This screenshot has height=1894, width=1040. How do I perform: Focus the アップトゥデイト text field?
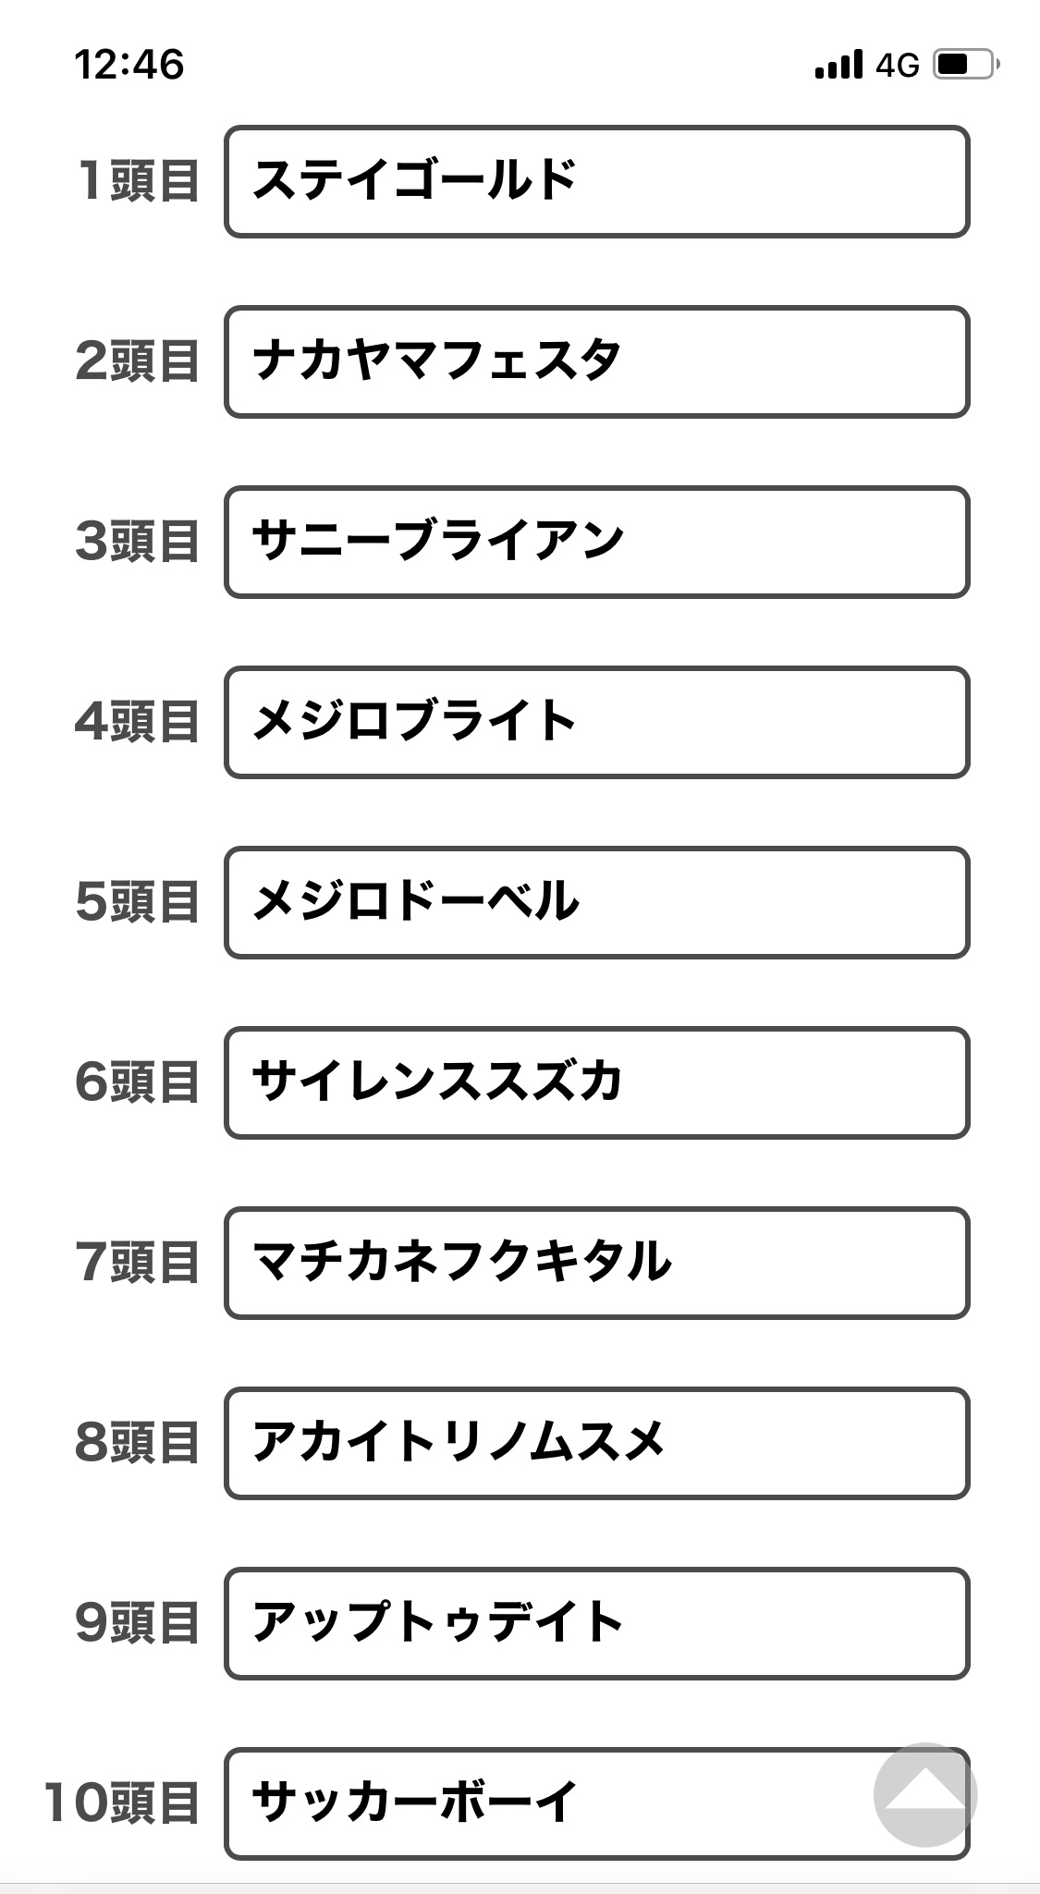click(597, 1623)
